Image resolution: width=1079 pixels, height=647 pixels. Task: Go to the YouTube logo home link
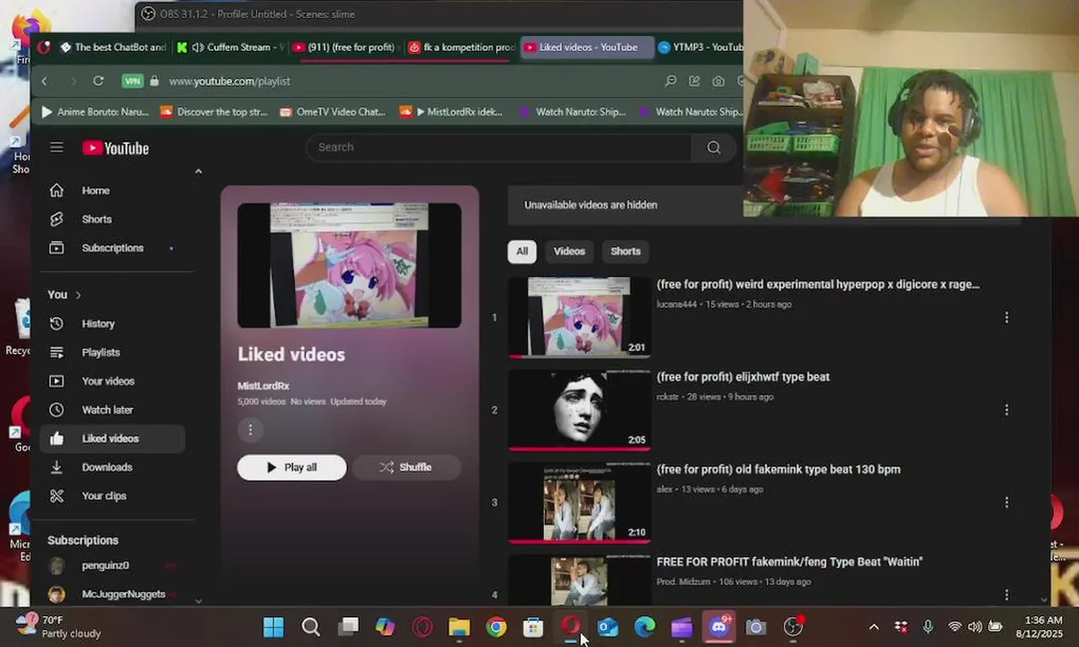[115, 148]
